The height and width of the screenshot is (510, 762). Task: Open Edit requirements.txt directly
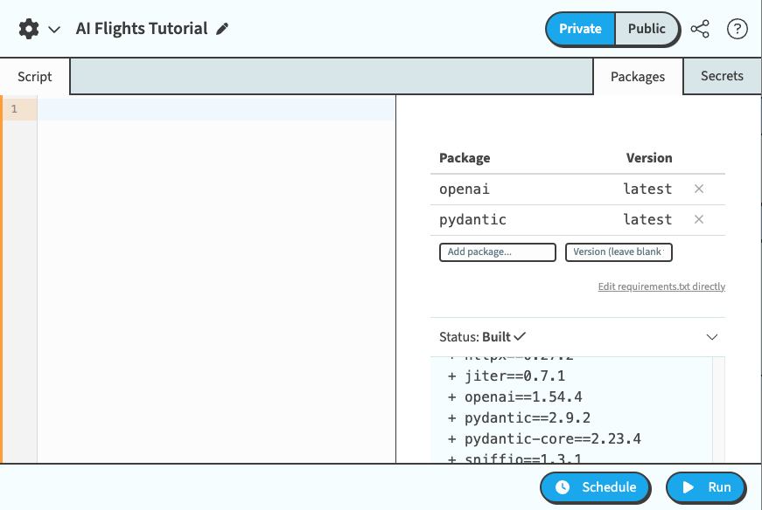coord(661,286)
